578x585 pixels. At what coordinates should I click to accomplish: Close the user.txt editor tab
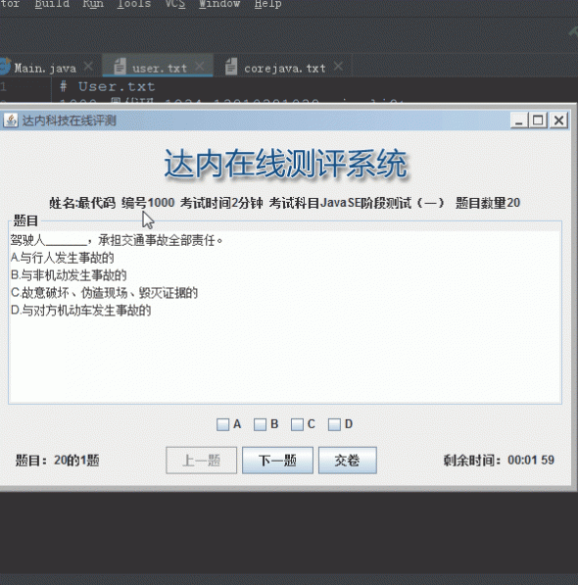[x=200, y=67]
